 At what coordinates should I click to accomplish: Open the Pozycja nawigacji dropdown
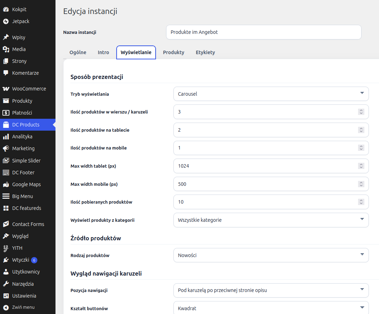pos(271,290)
